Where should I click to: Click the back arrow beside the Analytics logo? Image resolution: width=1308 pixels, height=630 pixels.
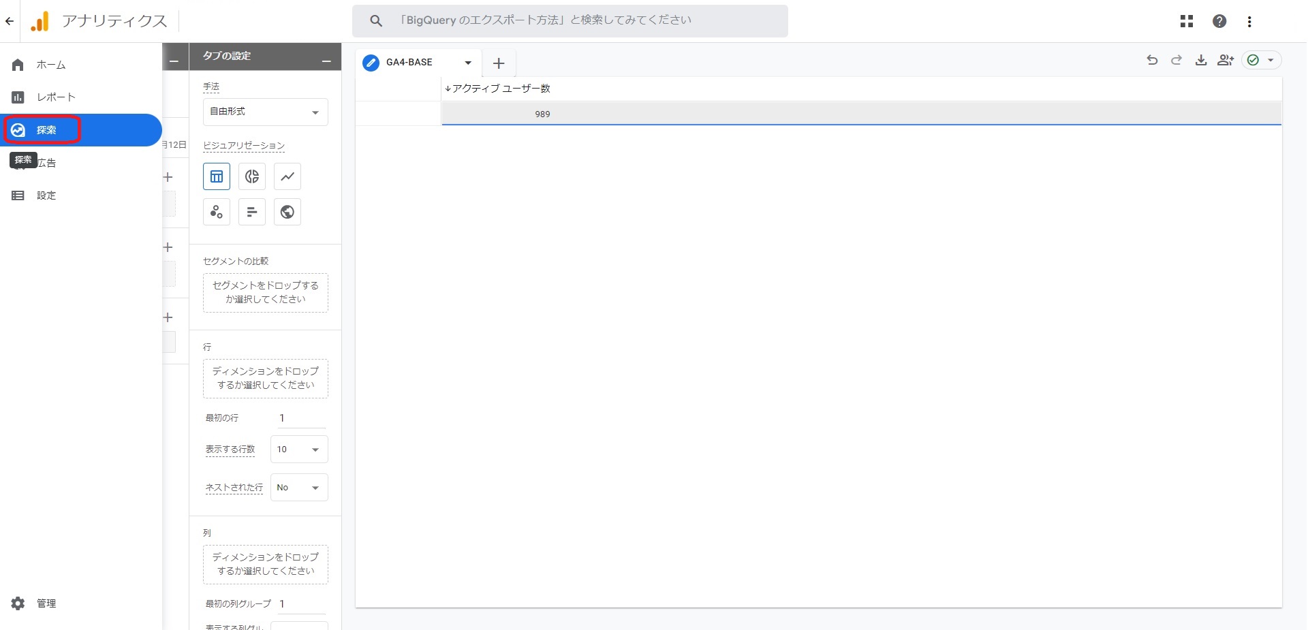[x=10, y=21]
